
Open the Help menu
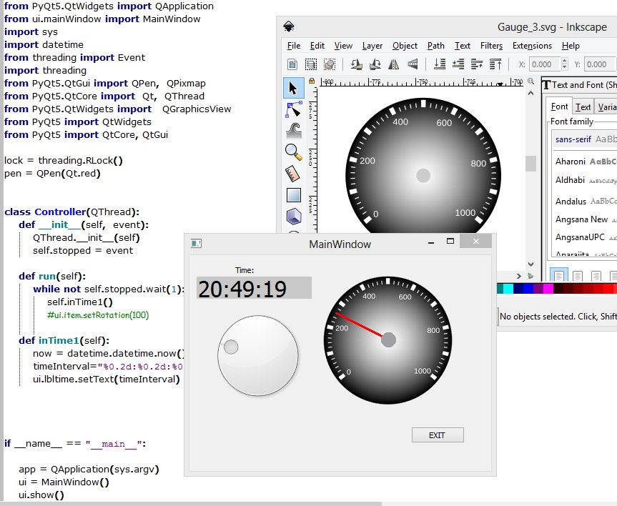coord(571,46)
